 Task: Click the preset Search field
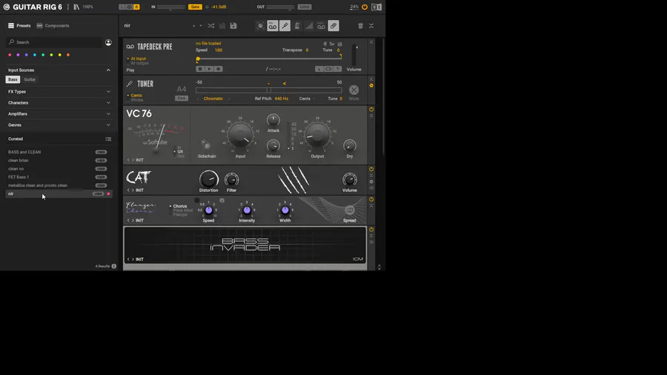pyautogui.click(x=54, y=42)
